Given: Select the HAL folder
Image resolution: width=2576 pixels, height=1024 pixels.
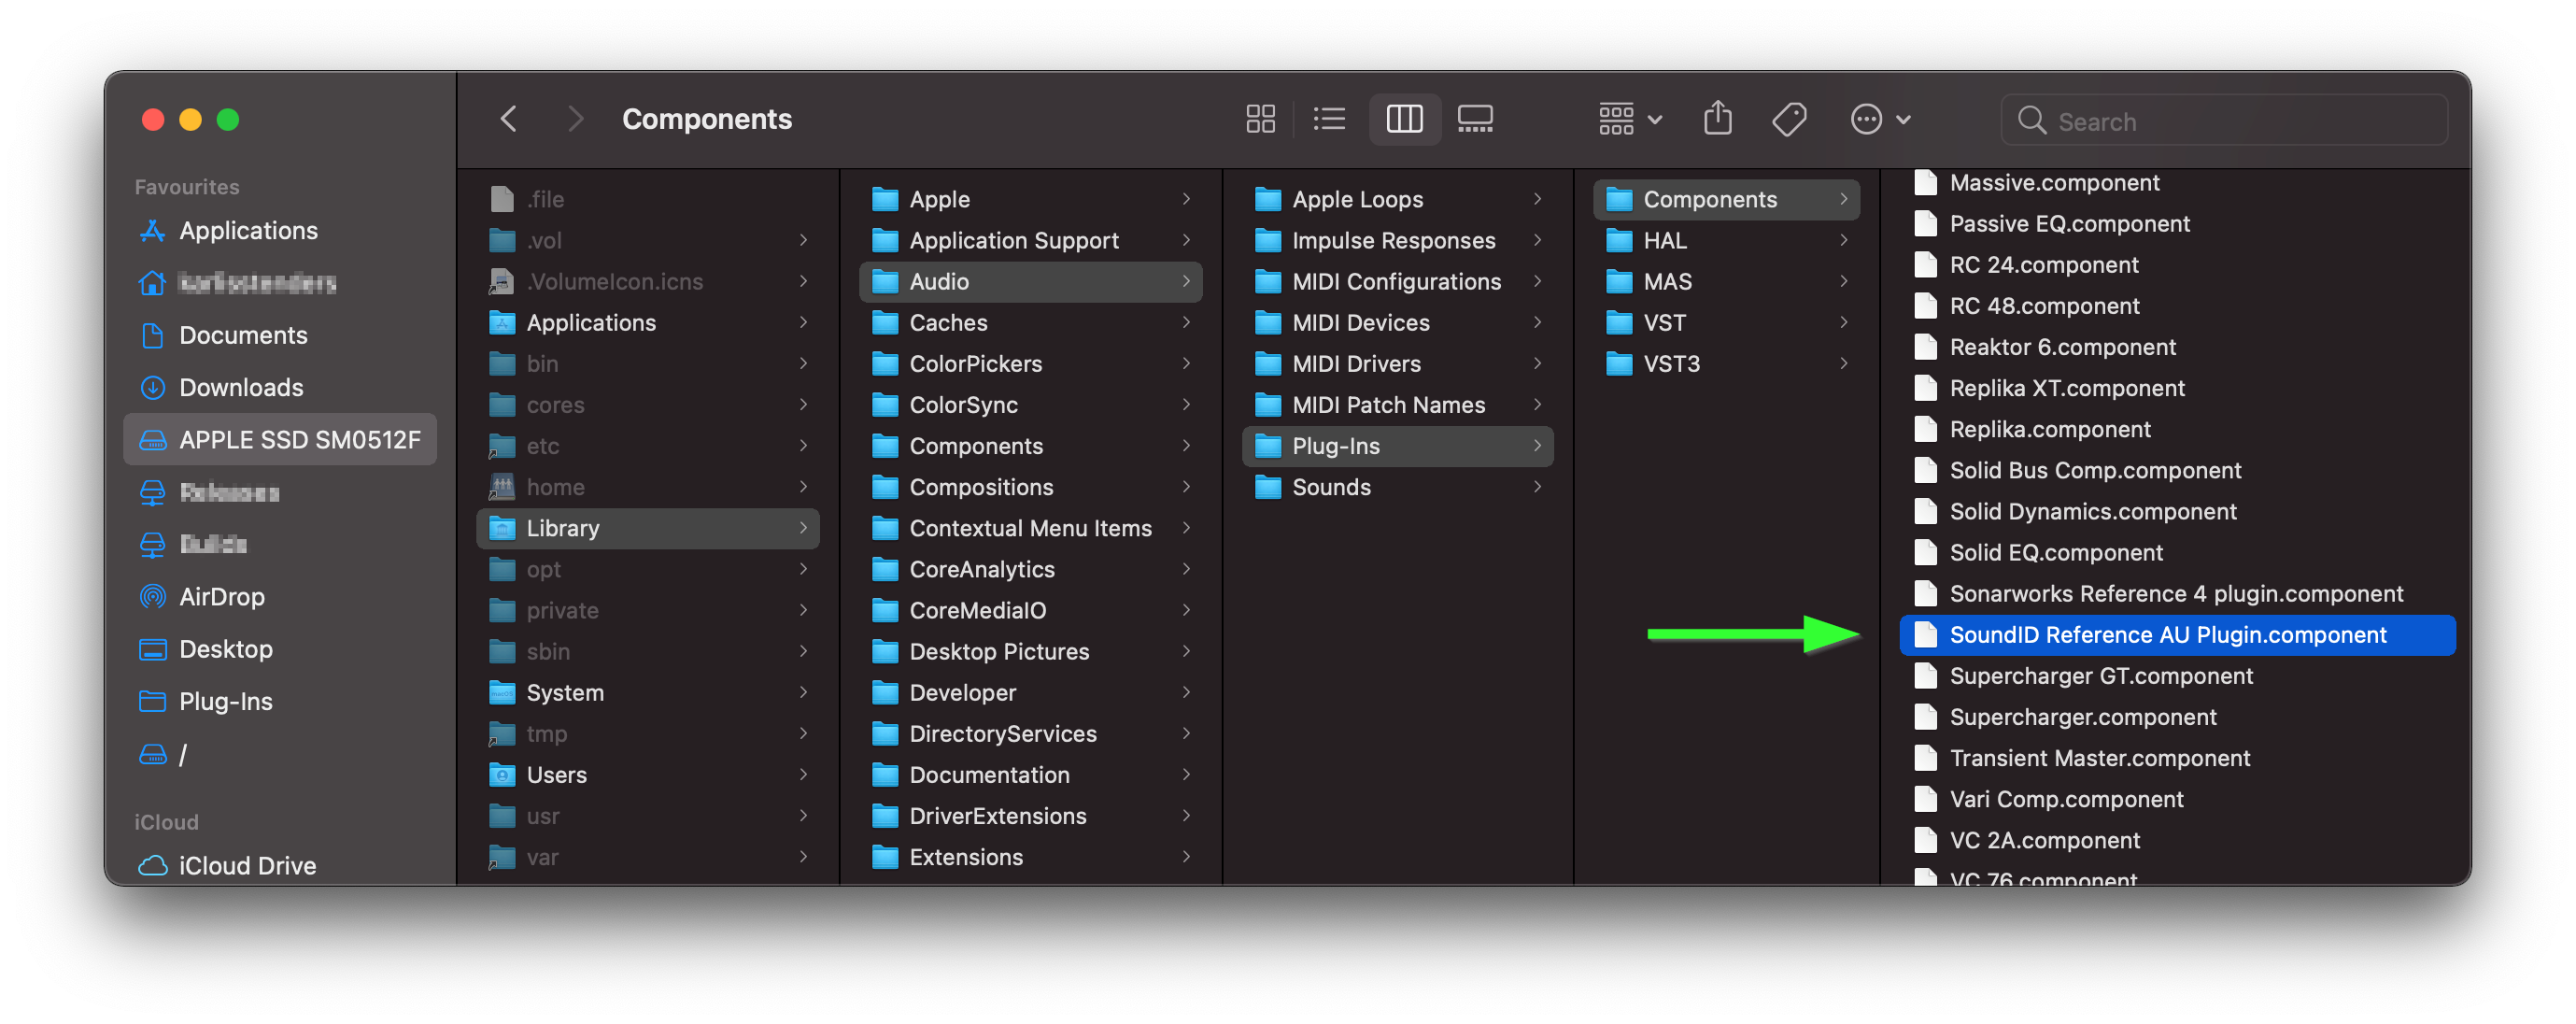Looking at the screenshot, I should (x=1726, y=240).
